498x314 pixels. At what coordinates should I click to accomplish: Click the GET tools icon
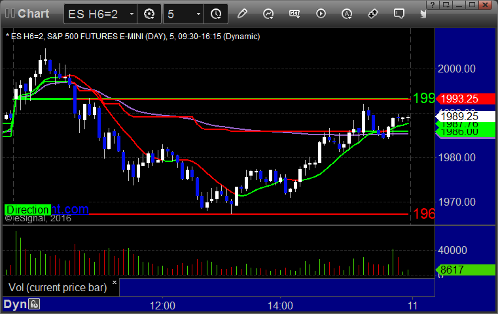tap(294, 14)
